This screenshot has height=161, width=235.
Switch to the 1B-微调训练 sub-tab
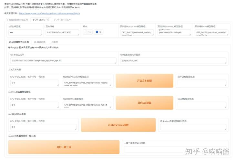pos(40,42)
